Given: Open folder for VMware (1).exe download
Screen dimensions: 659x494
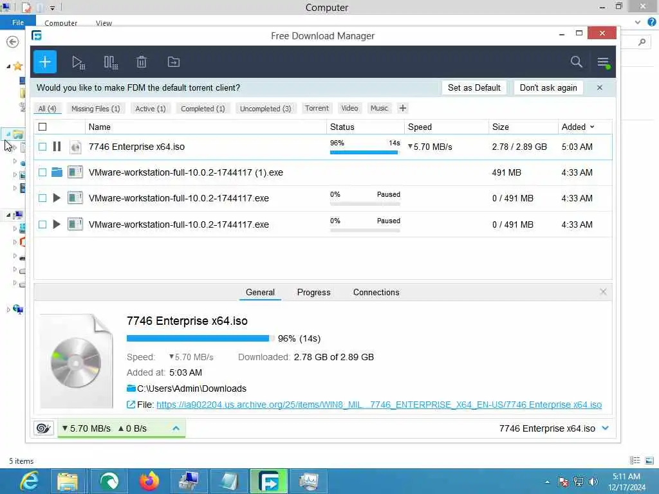Looking at the screenshot, I should [57, 172].
